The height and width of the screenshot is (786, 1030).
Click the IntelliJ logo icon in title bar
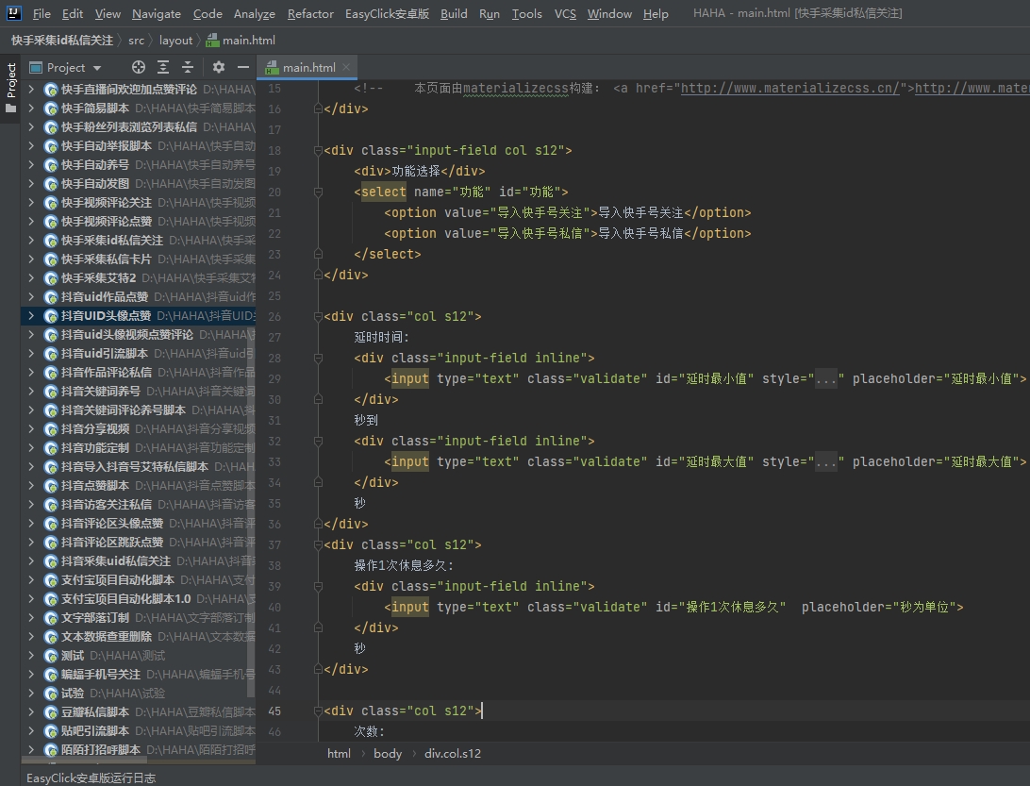tap(14, 13)
